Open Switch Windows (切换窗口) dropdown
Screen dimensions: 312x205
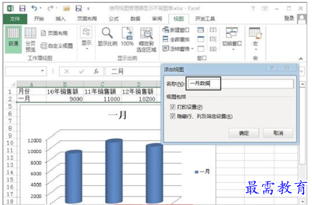point(232,38)
